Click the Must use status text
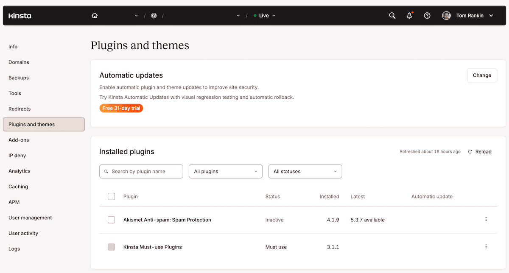 [x=276, y=247]
